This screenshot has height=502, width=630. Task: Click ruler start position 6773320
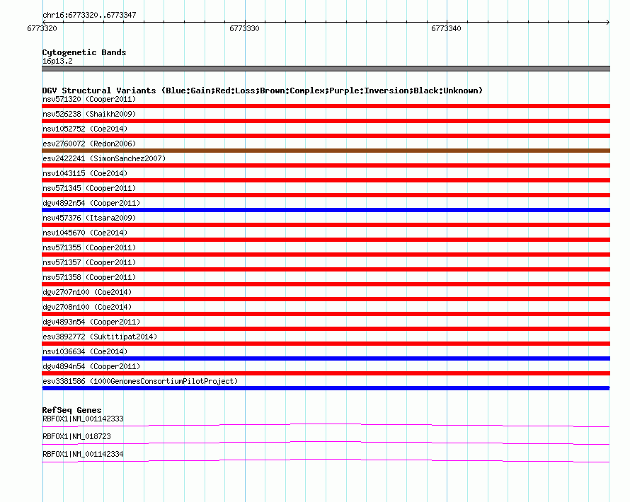click(42, 28)
